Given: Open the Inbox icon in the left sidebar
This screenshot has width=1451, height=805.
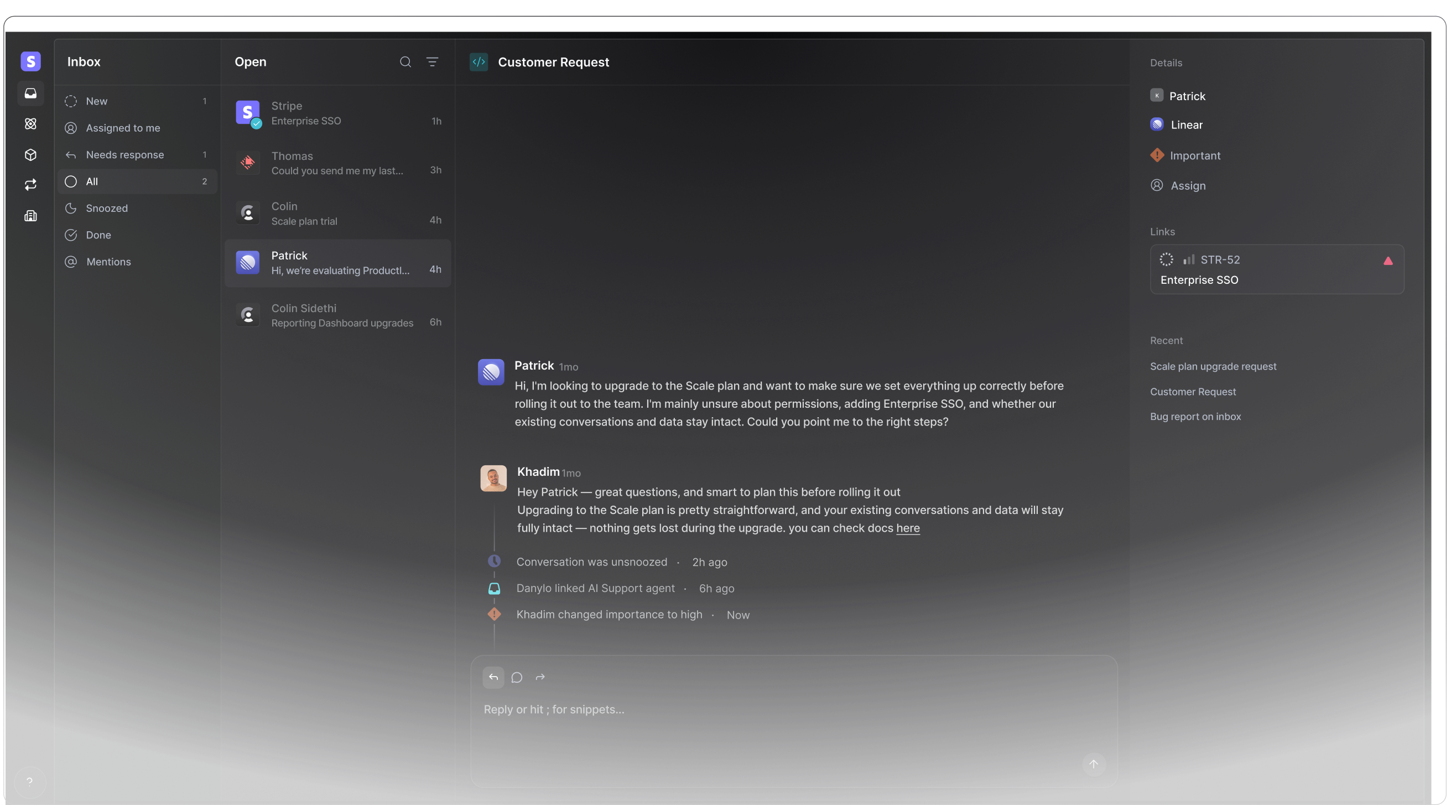Looking at the screenshot, I should pyautogui.click(x=30, y=94).
